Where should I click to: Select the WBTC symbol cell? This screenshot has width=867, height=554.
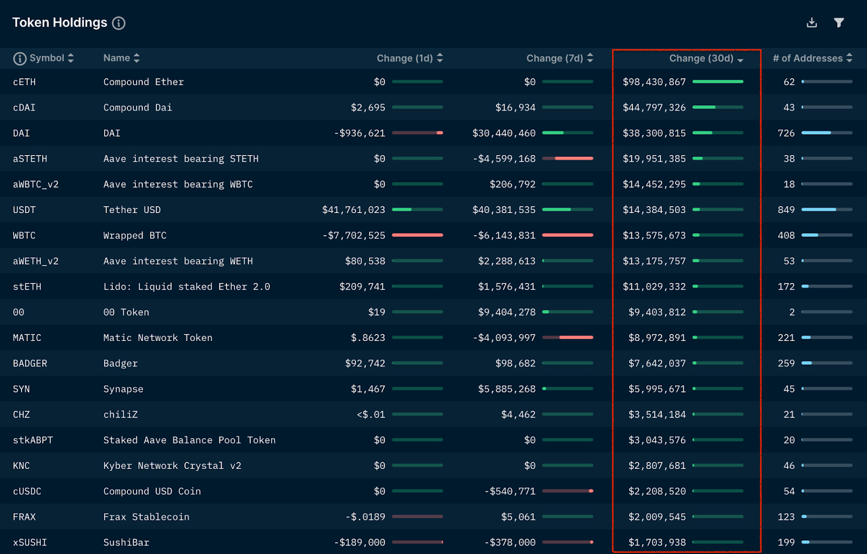tap(24, 235)
